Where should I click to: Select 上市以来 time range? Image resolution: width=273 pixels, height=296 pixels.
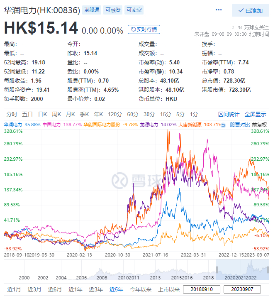pyautogui.click(x=169, y=289)
